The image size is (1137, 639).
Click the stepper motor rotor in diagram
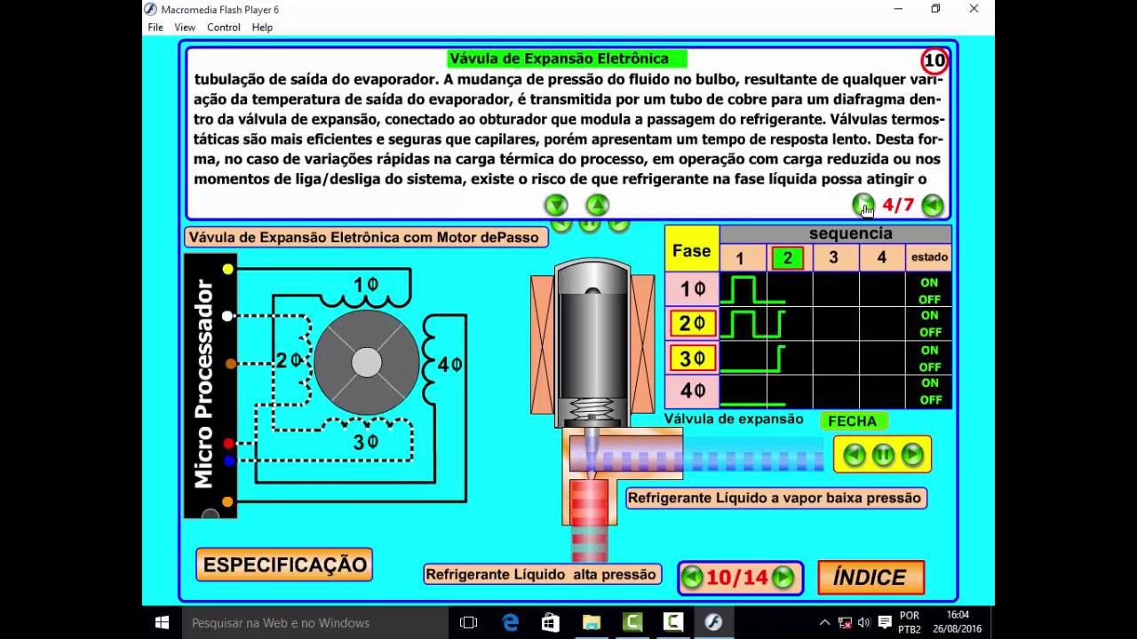click(x=366, y=362)
